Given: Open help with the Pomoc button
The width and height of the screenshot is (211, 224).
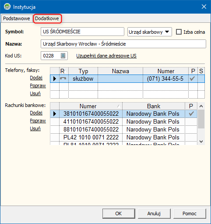Looking at the screenshot, I should click(190, 213).
